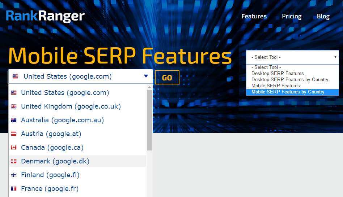
Task: Choose Austria (google.at) option
Action: [78, 134]
